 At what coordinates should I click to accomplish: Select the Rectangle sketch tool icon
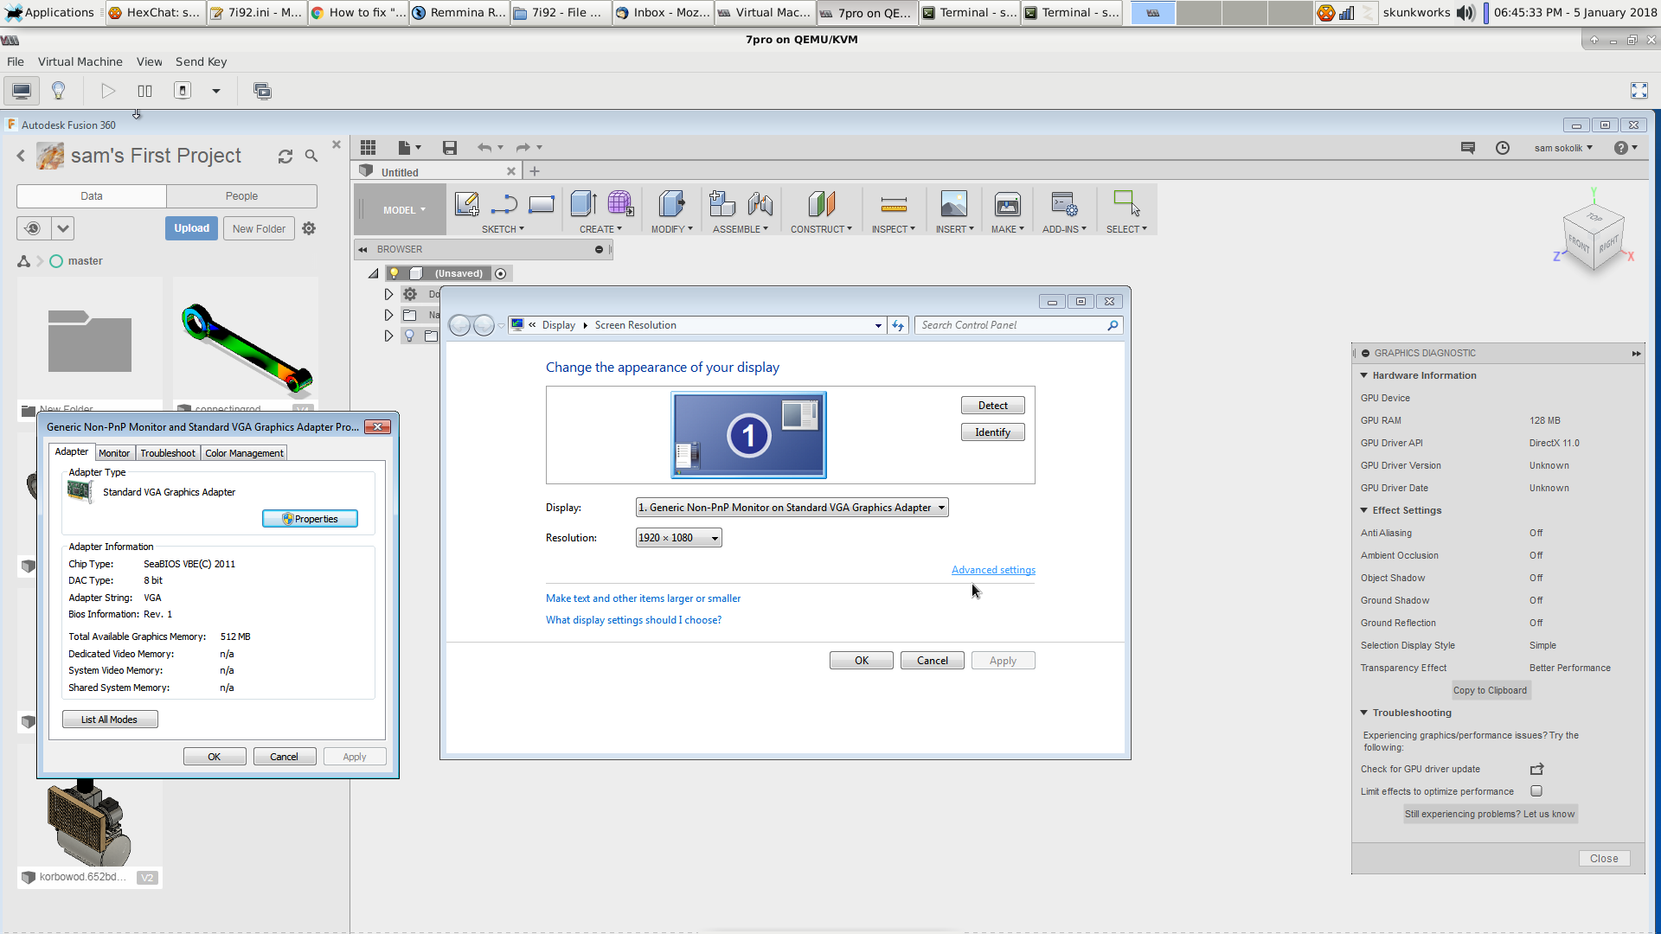542,205
